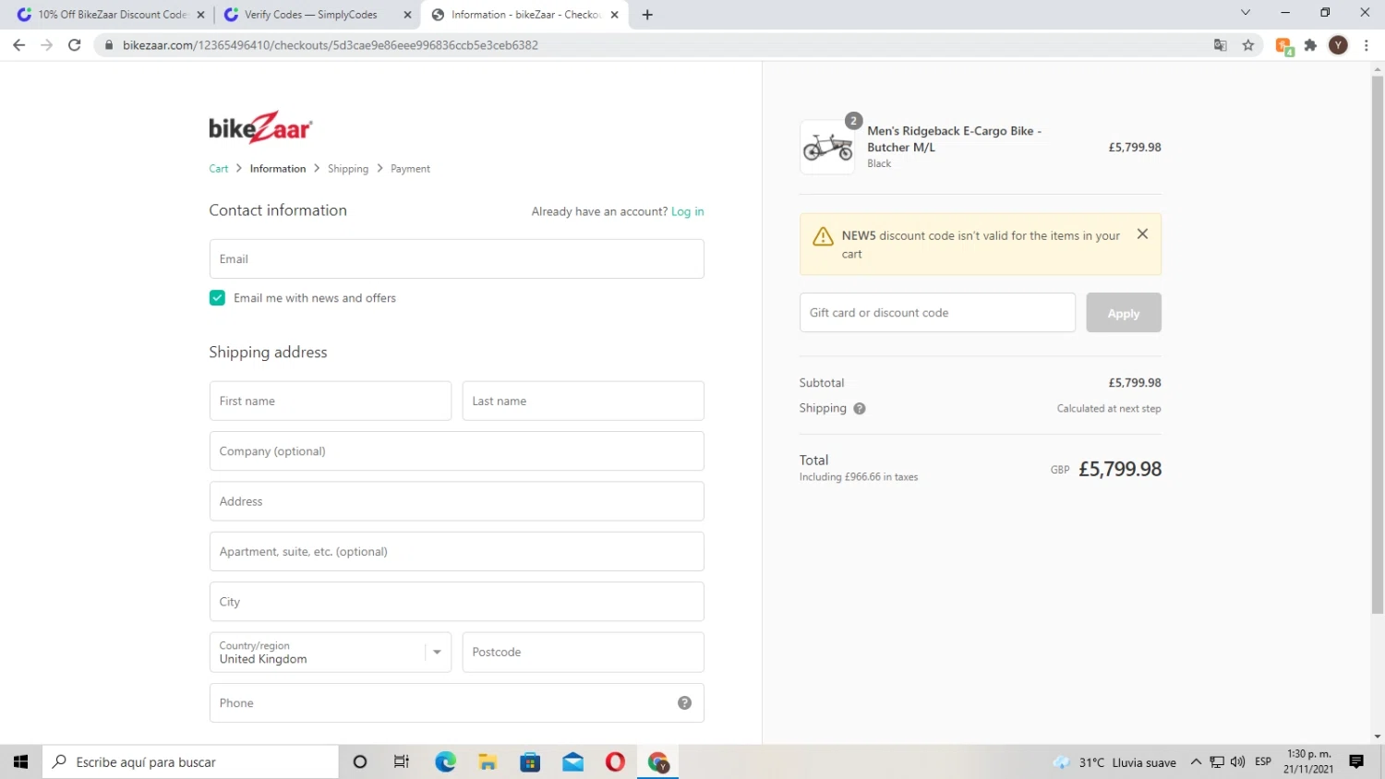Focus the Email input field
The height and width of the screenshot is (779, 1385).
coord(457,259)
